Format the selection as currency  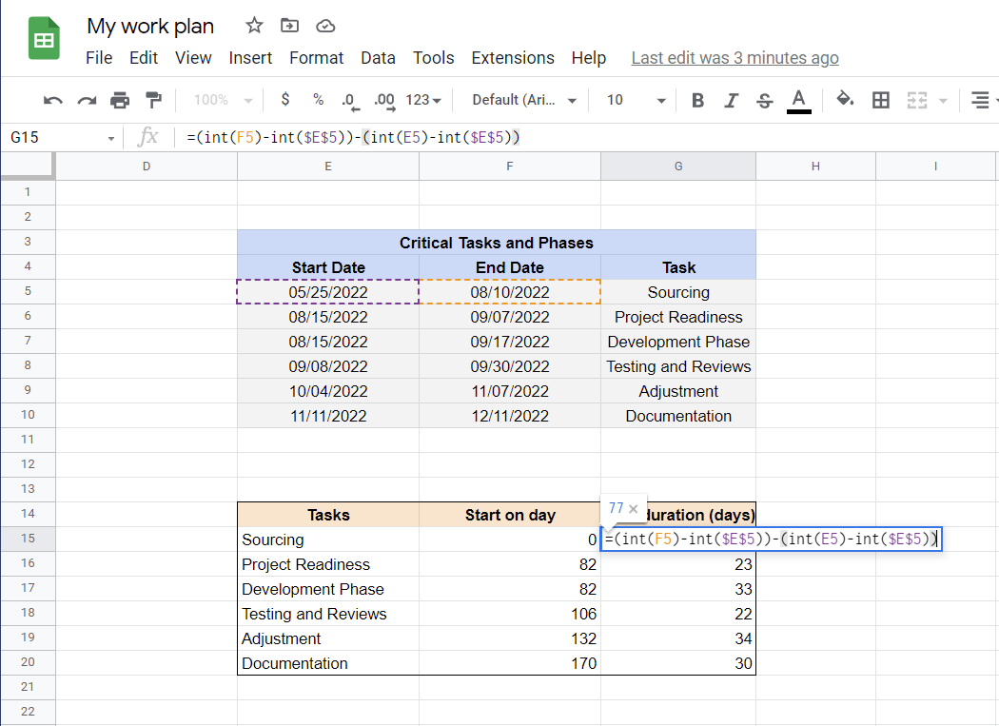(285, 100)
